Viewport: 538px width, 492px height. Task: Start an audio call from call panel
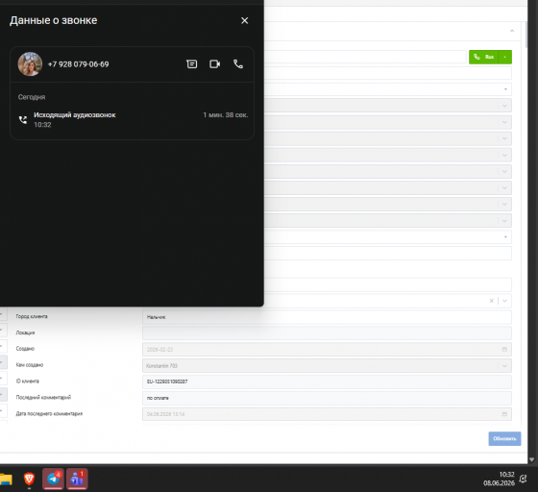pyautogui.click(x=238, y=64)
